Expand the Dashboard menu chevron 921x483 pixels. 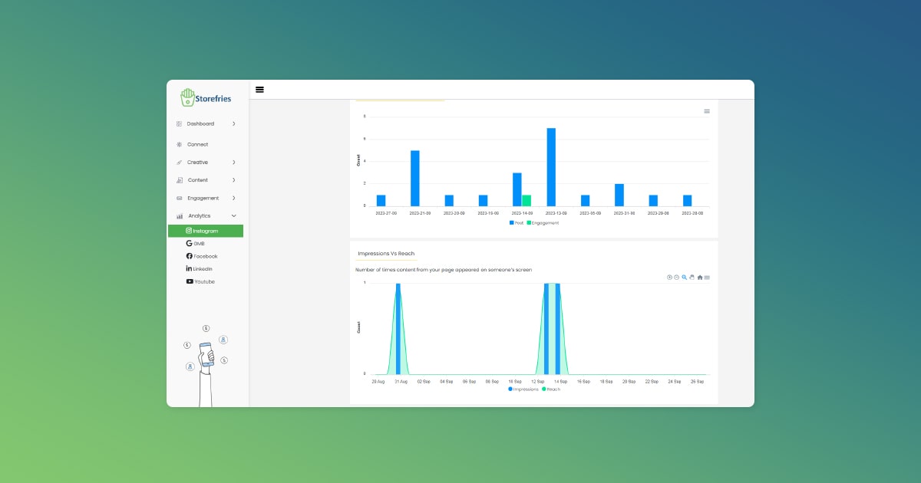[233, 123]
